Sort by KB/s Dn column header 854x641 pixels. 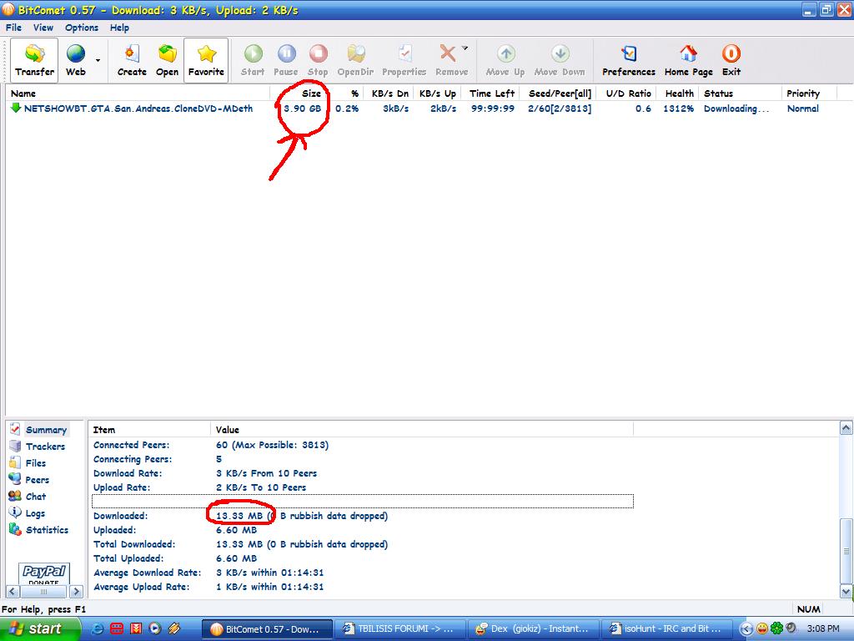pos(390,93)
